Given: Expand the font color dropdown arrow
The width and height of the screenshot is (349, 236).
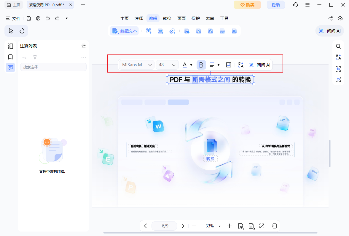Looking at the screenshot, I should pyautogui.click(x=191, y=65).
